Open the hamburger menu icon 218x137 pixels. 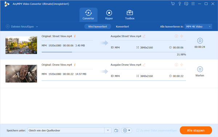point(193,4)
